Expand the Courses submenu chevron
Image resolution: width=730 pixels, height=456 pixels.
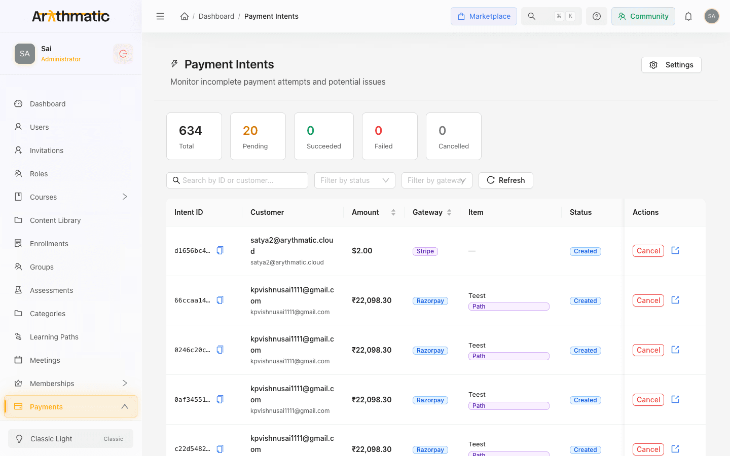[125, 197]
